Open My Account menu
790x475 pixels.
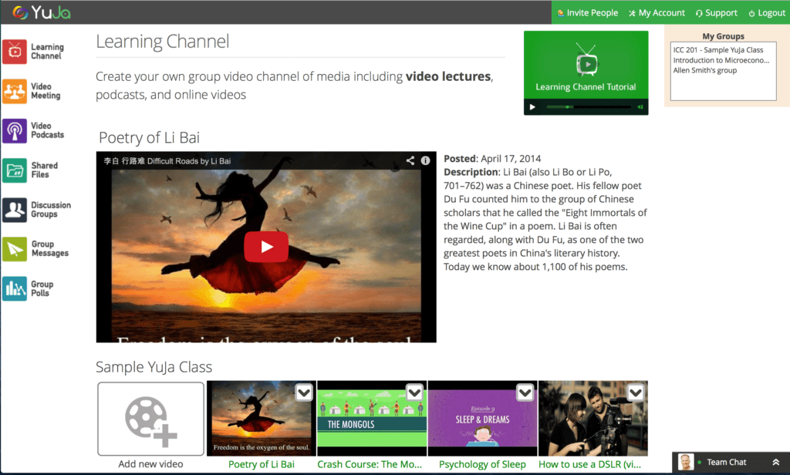click(x=657, y=12)
